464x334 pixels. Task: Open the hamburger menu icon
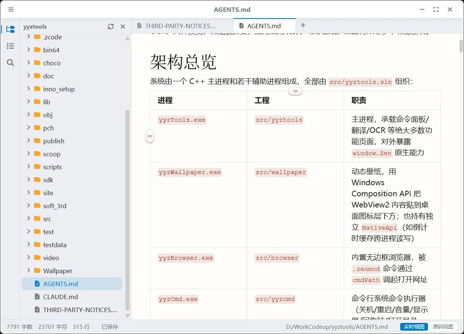click(x=11, y=10)
